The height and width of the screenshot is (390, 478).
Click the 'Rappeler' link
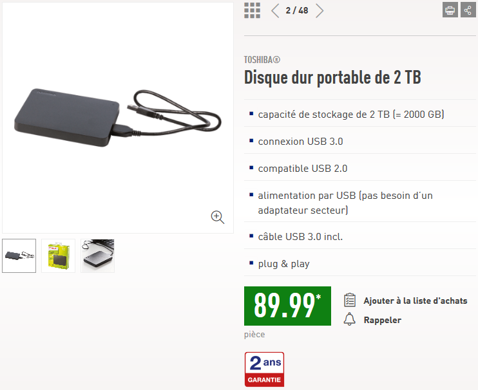[x=382, y=320]
